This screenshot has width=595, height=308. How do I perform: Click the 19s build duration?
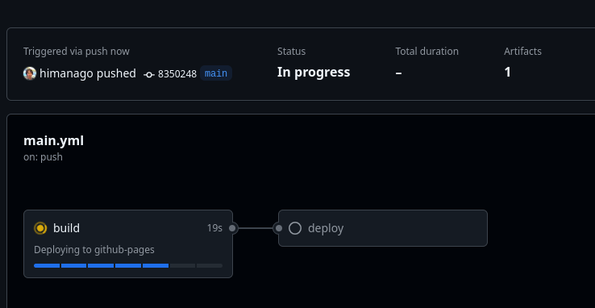[x=214, y=228]
